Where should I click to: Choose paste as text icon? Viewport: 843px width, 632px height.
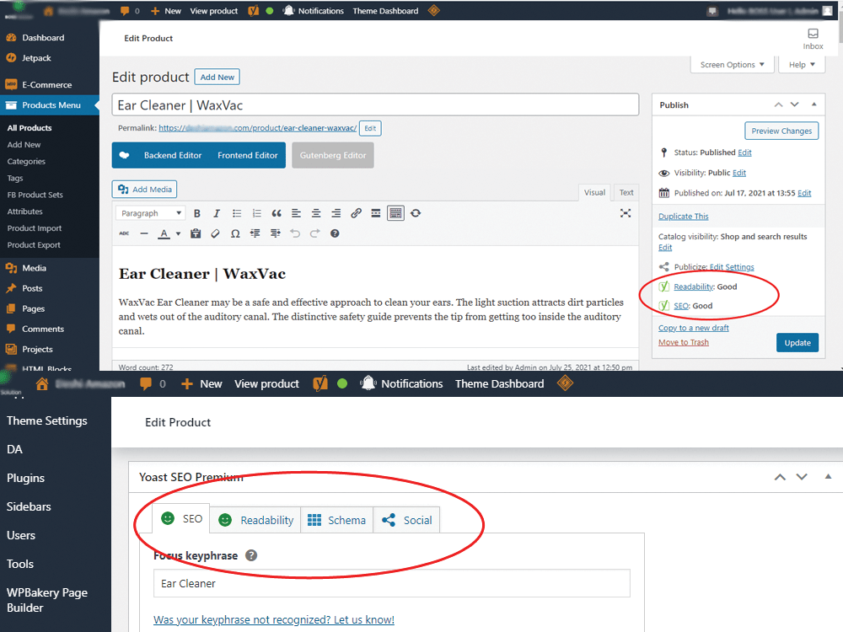tap(196, 233)
